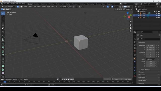Expand the Collections panel
161x91 pixels.
point(142,75)
